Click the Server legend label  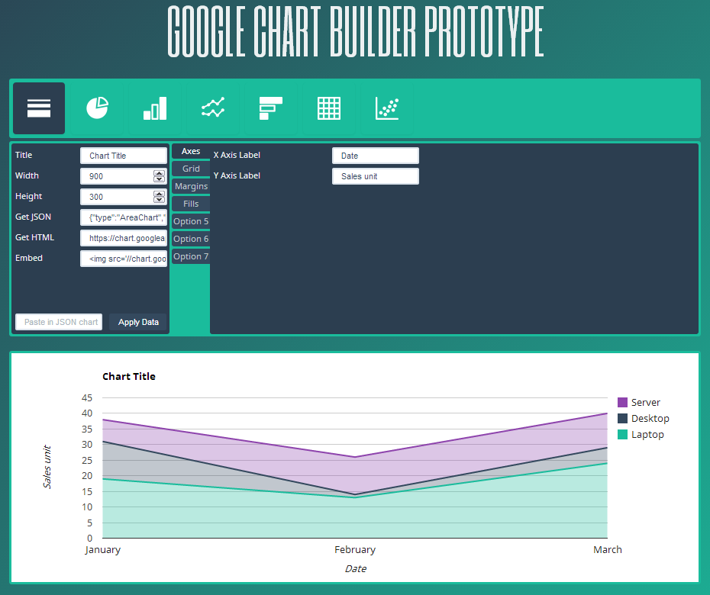[x=646, y=402]
